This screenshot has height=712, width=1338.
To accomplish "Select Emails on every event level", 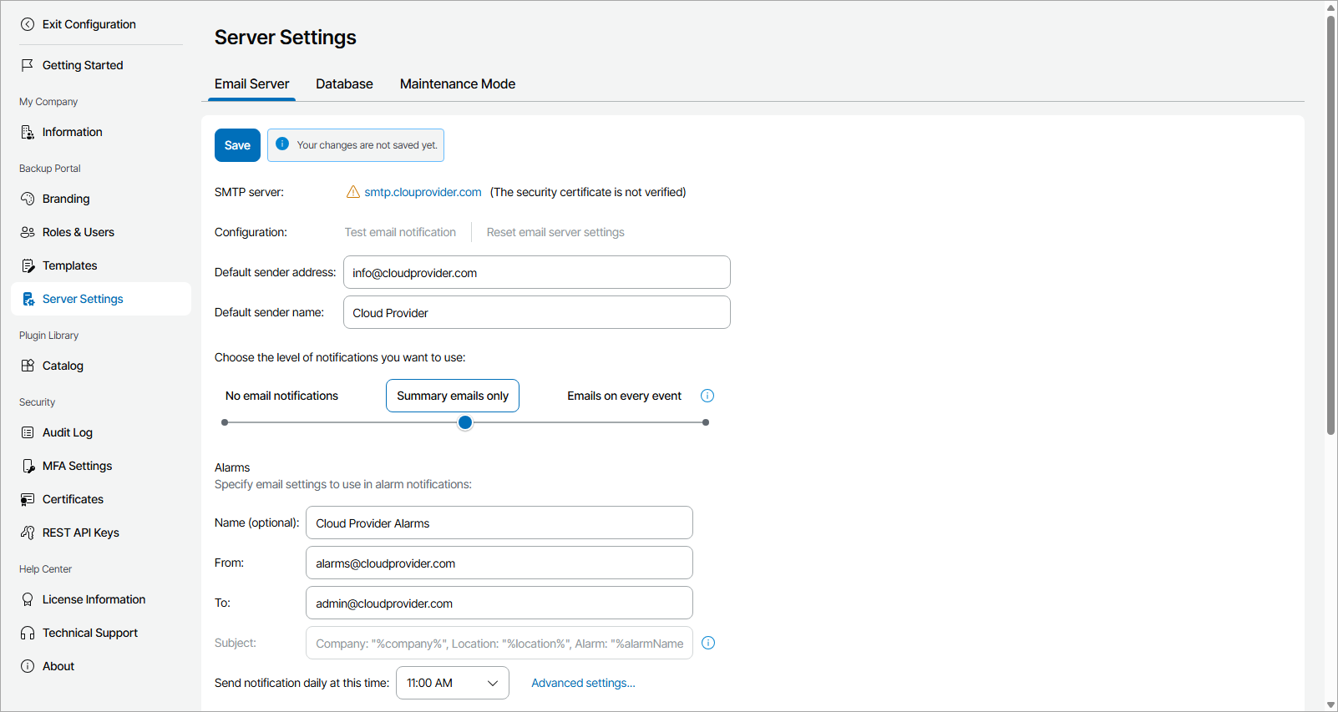I will tap(624, 396).
